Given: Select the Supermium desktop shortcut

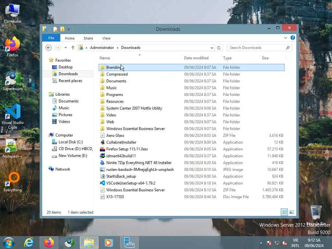Looking at the screenshot, I should click(x=13, y=81).
